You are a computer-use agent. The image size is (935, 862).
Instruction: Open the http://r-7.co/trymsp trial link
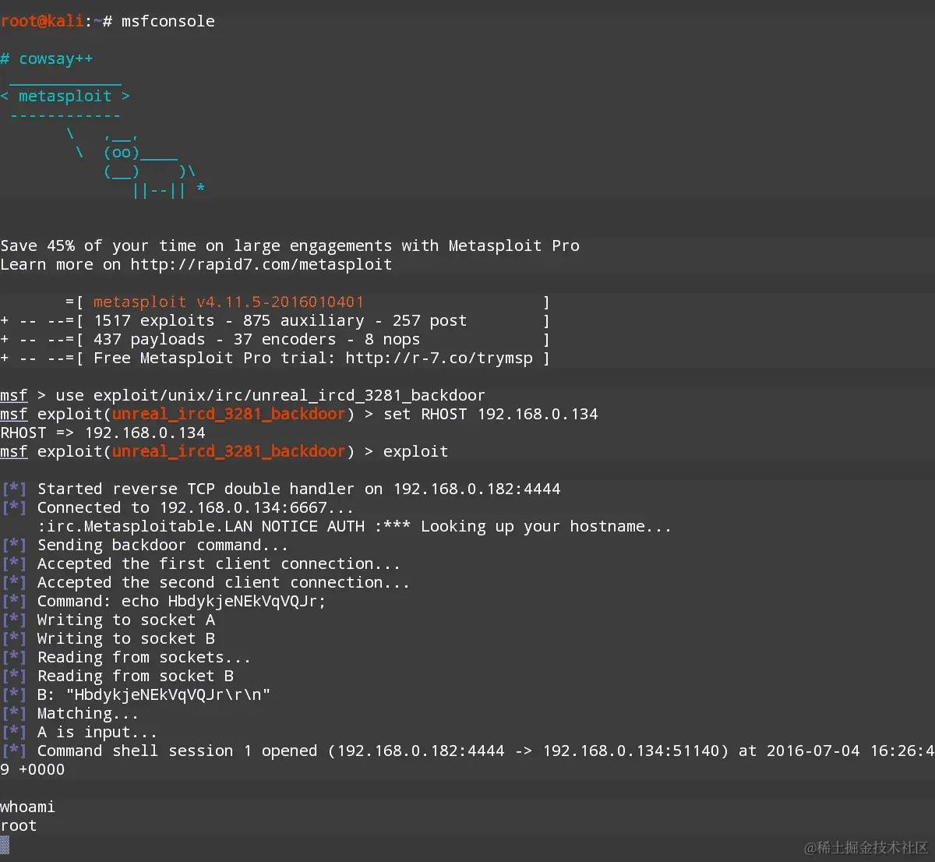[439, 358]
